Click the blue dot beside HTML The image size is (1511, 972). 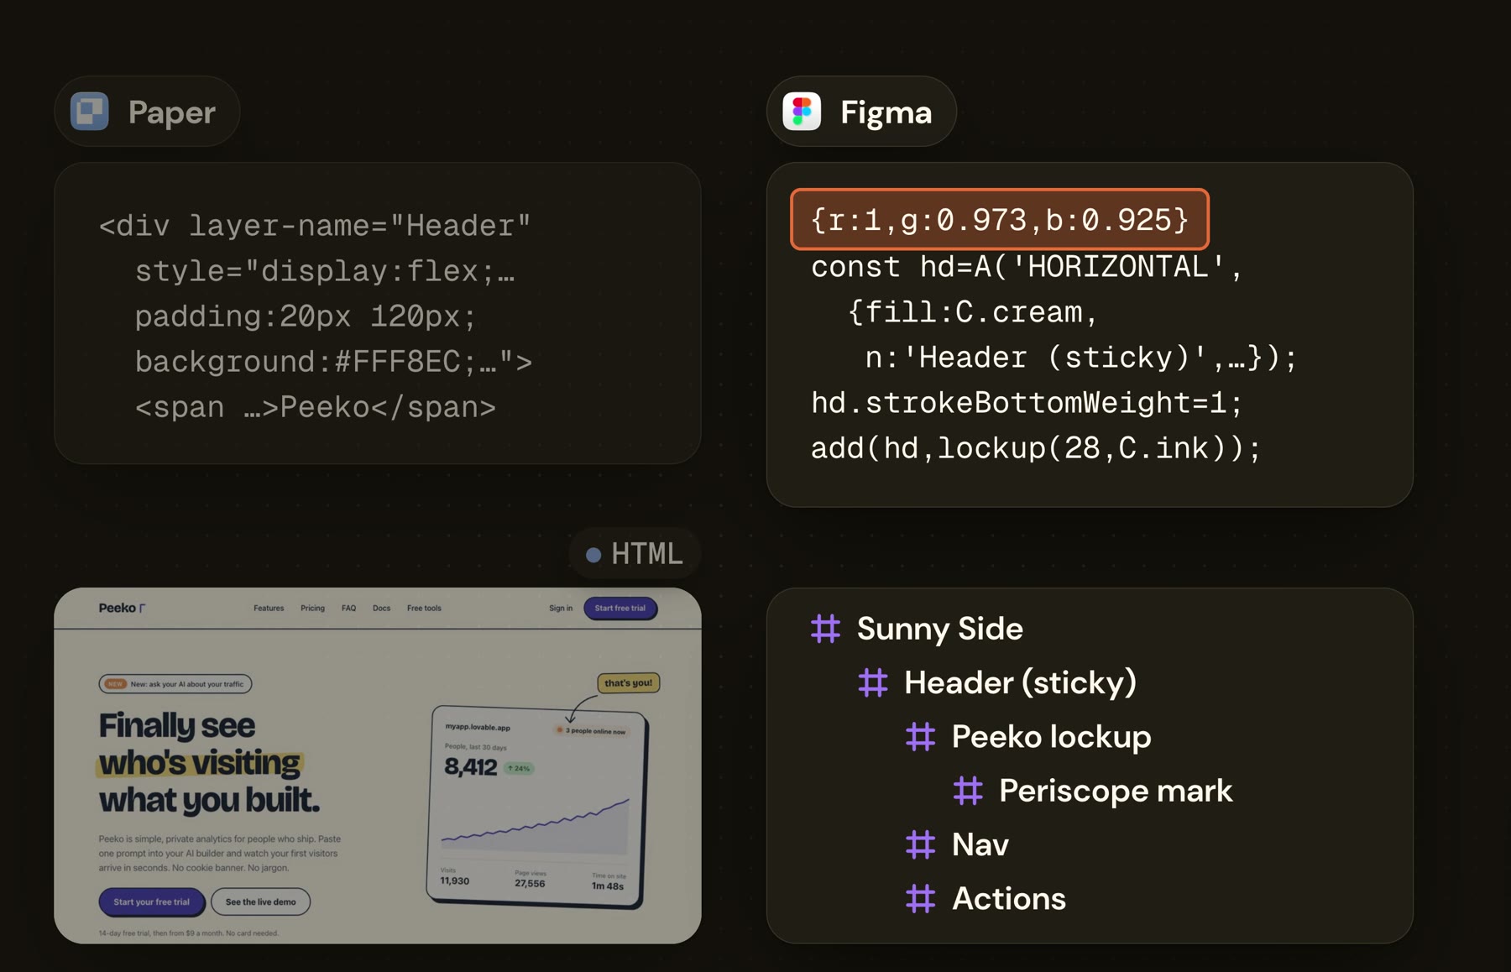pos(593,555)
